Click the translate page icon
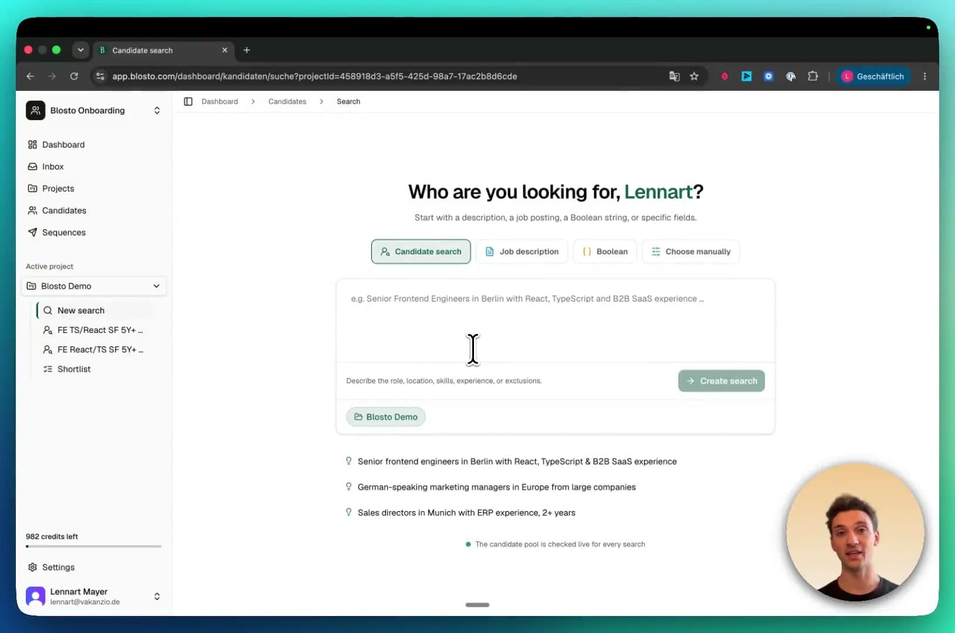Screen dimensions: 955x633 (674, 76)
